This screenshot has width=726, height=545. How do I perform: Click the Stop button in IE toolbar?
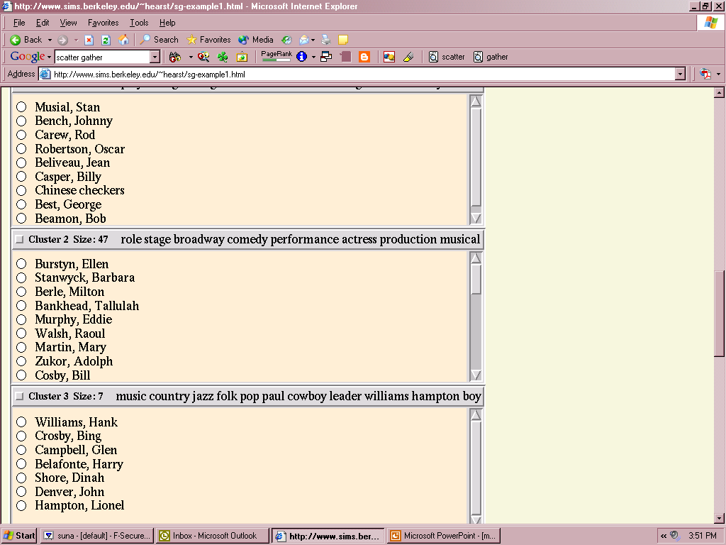[89, 40]
